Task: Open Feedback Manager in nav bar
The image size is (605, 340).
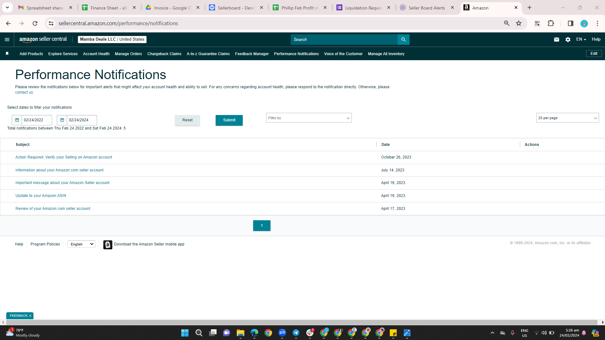Action: [x=252, y=54]
